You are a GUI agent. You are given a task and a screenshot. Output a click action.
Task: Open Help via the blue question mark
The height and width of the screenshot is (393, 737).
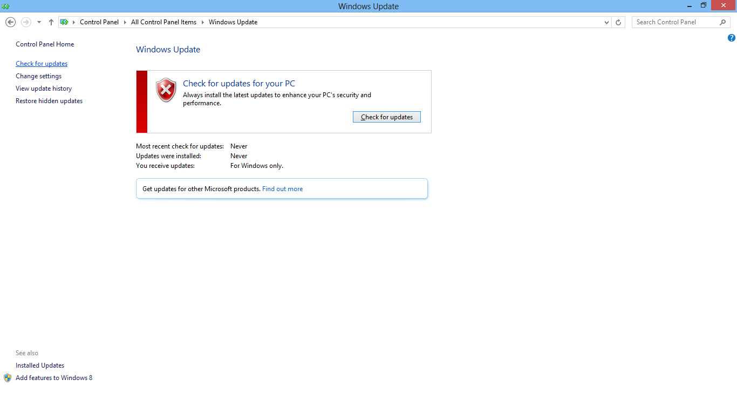click(x=731, y=38)
